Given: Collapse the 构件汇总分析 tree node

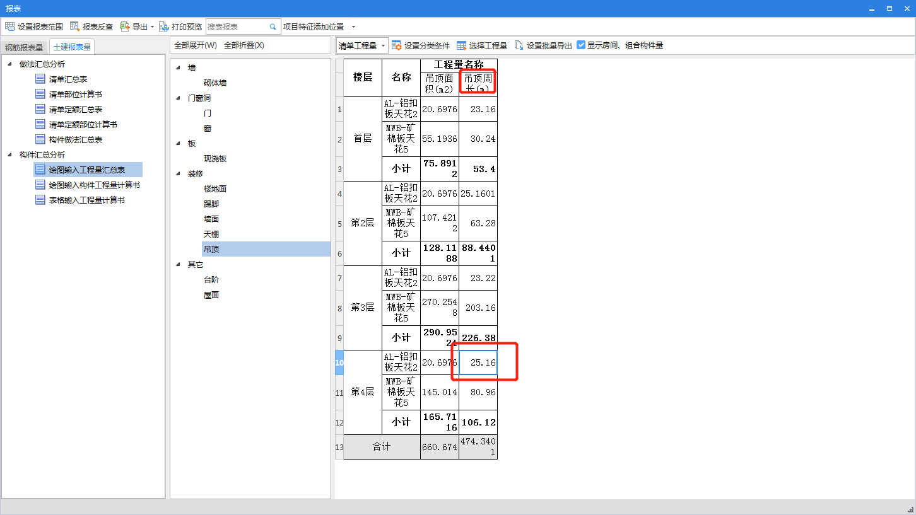Looking at the screenshot, I should coord(9,154).
